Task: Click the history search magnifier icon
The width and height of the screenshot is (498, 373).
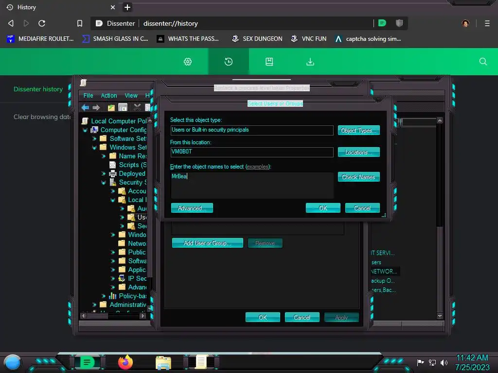Action: coord(483,62)
